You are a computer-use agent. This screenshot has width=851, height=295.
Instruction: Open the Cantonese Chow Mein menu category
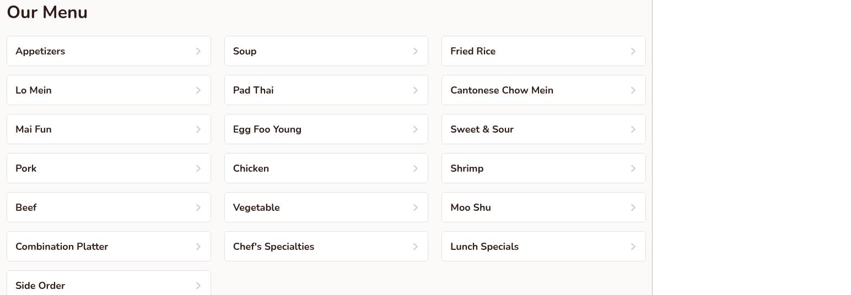coord(502,90)
